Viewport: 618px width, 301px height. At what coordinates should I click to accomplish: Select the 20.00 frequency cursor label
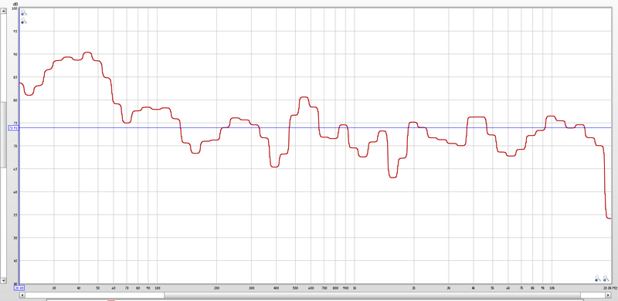point(19,288)
